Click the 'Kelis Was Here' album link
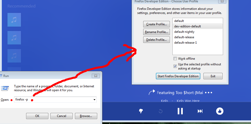The width and height of the screenshot is (251, 124). coord(188,101)
